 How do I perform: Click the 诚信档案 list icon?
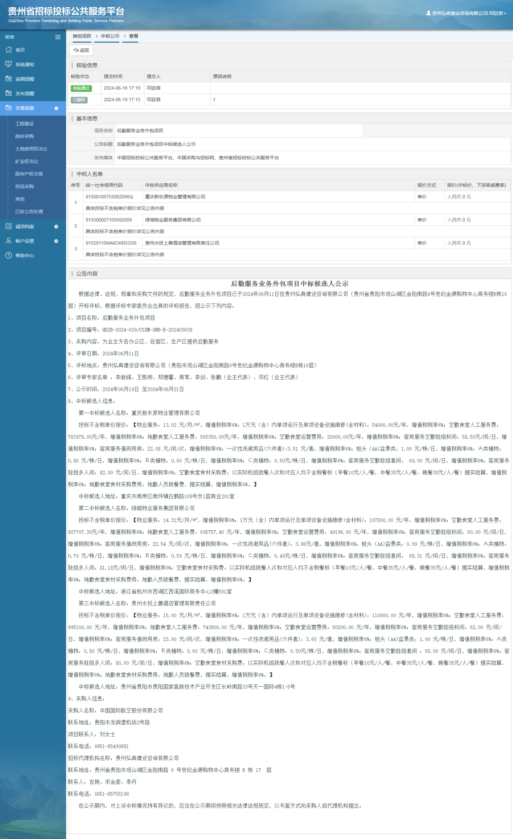click(9, 226)
